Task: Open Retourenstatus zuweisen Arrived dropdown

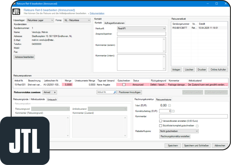Action: click(50, 92)
